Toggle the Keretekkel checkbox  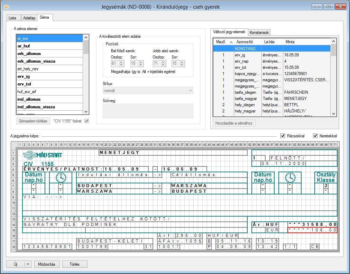coord(315,136)
